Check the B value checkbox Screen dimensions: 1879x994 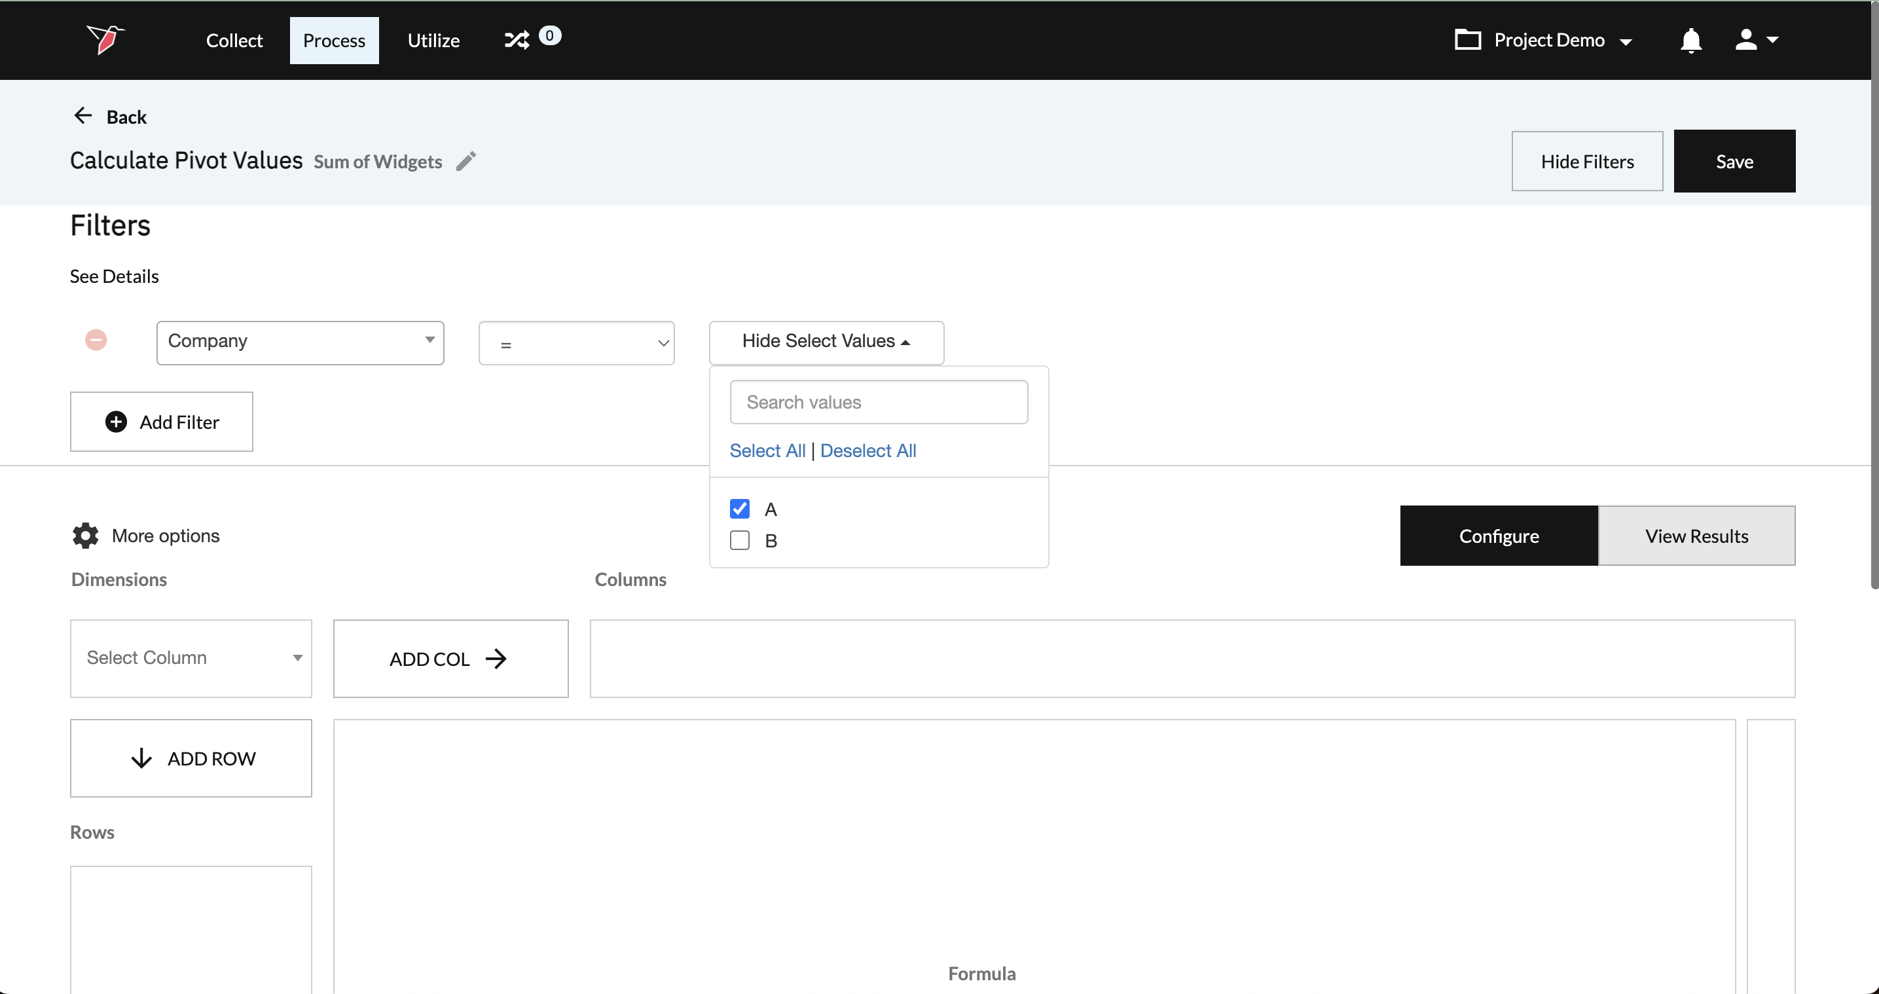[x=739, y=541]
